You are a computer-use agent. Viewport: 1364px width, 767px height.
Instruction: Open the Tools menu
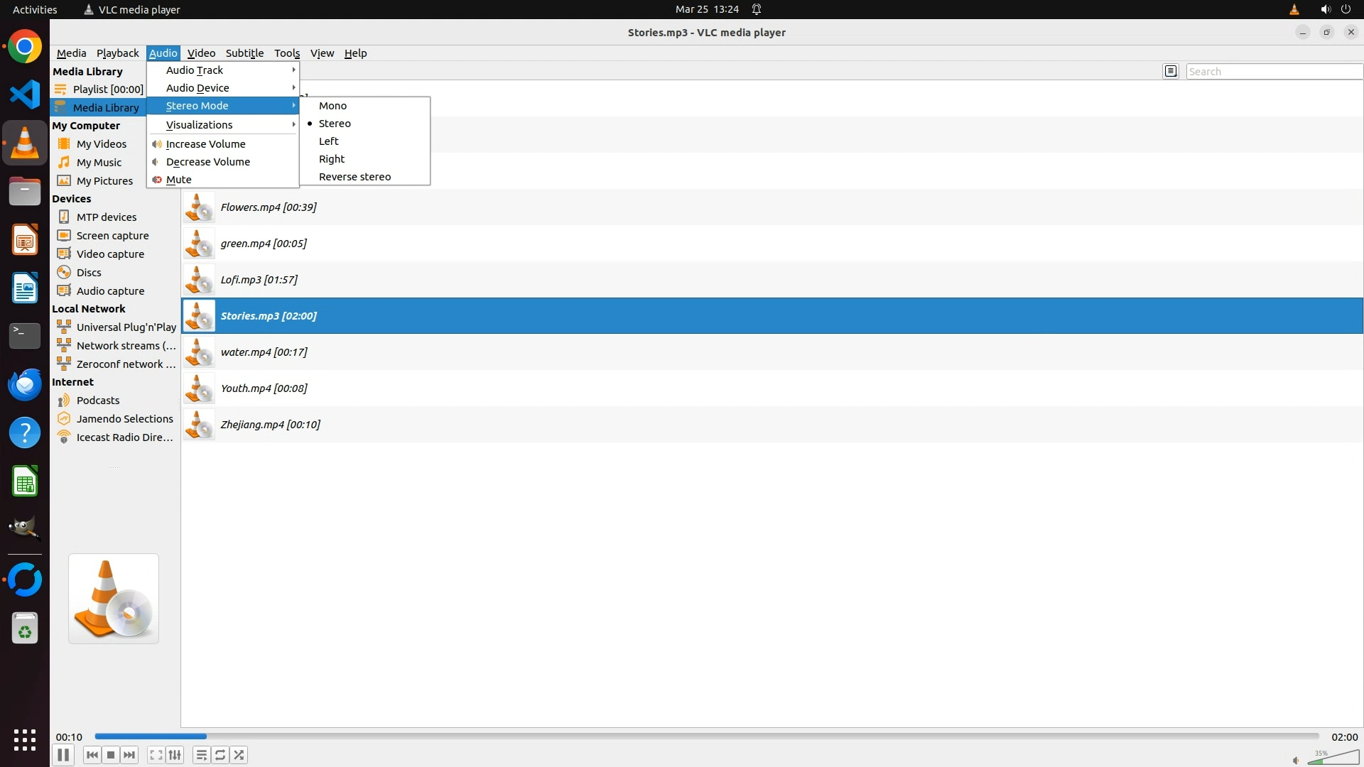(287, 53)
